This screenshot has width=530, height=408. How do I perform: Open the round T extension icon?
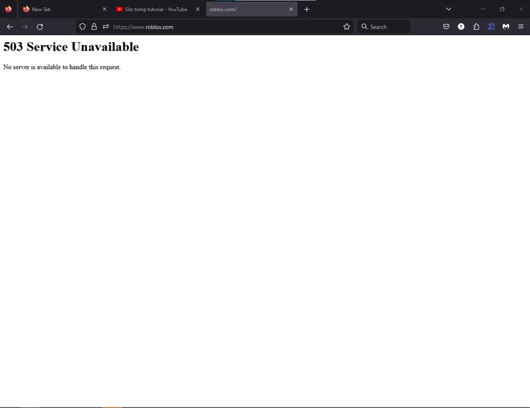(461, 27)
